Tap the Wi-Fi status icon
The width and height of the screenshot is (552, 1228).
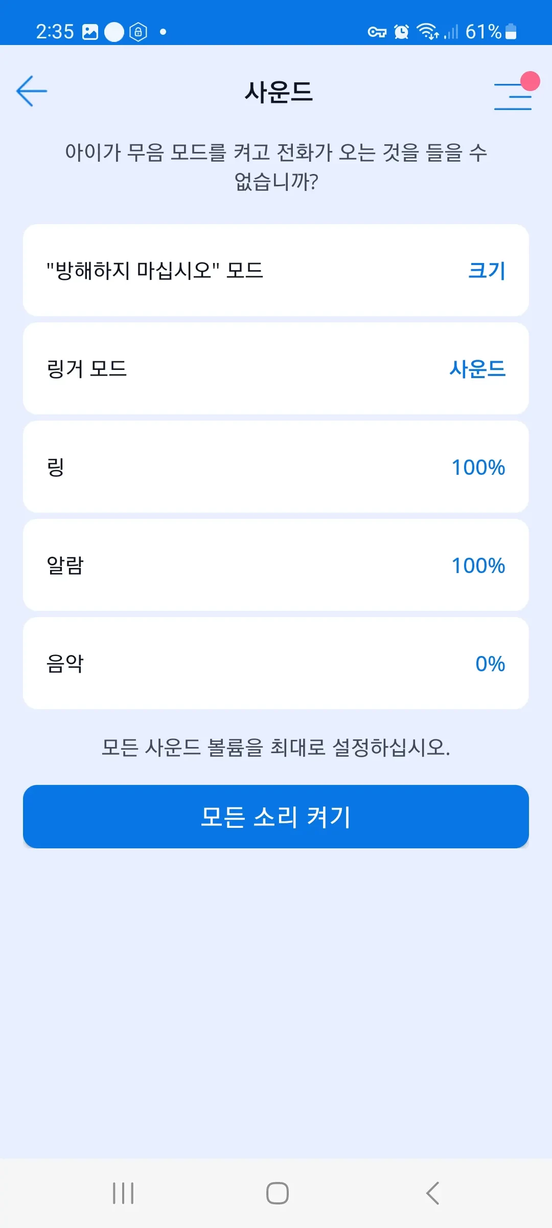[x=427, y=32]
